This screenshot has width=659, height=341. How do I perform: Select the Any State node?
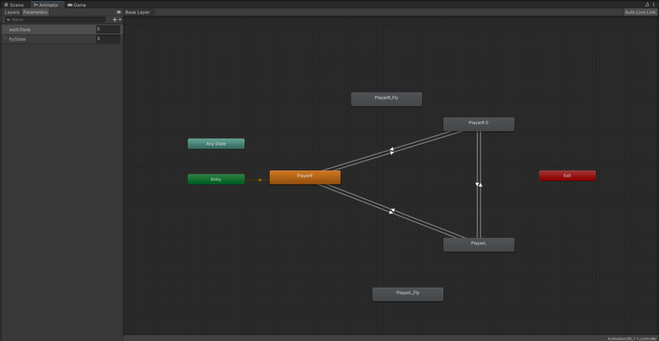tap(216, 143)
